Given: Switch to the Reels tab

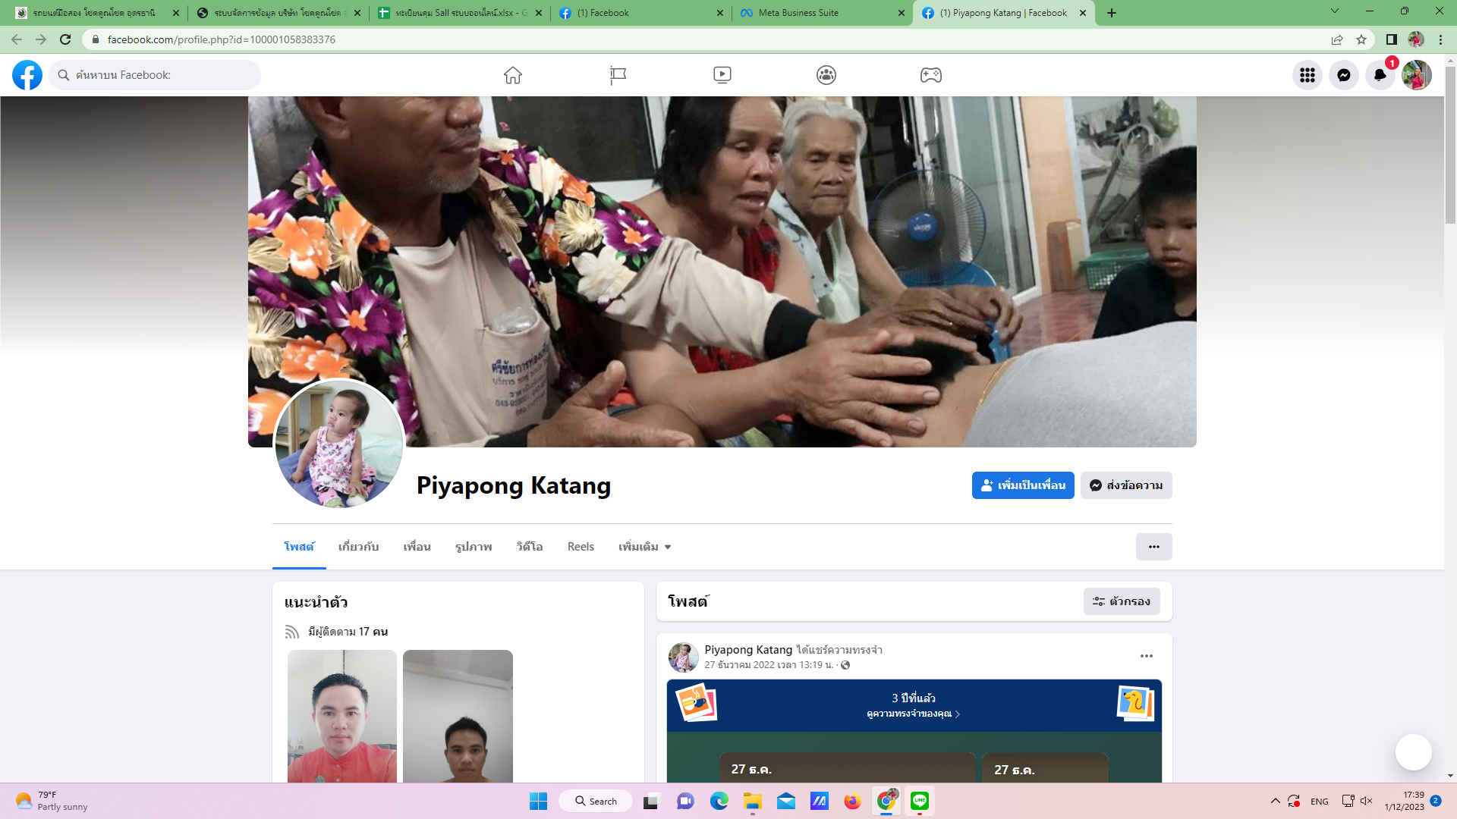Looking at the screenshot, I should tap(581, 547).
